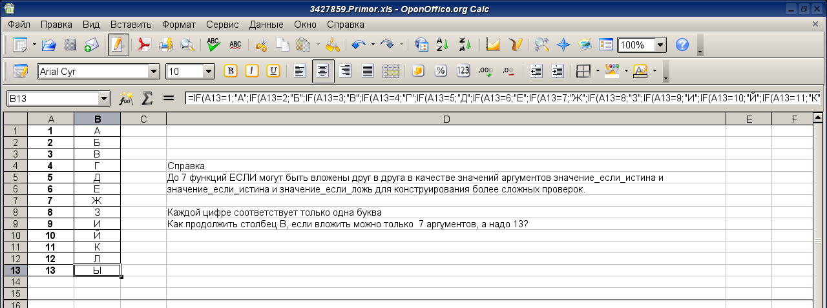Apply Percent number format
Viewport: 827px width, 308px height.
[441, 71]
